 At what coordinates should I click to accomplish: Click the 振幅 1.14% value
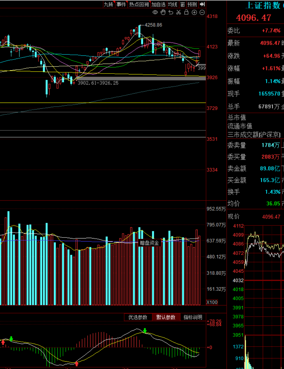pos(273,81)
